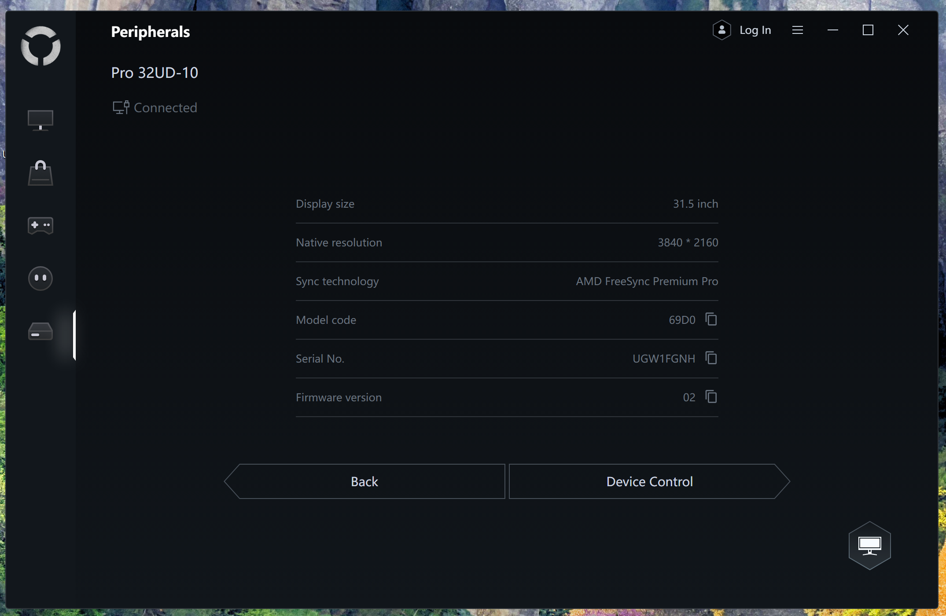Screen dimensions: 946x616
Task: Copy the firmware version value
Action: click(711, 397)
